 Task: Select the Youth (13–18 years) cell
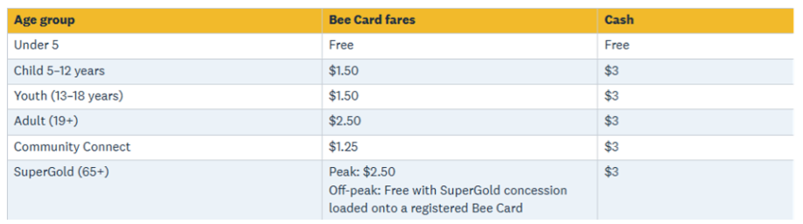pyautogui.click(x=68, y=96)
